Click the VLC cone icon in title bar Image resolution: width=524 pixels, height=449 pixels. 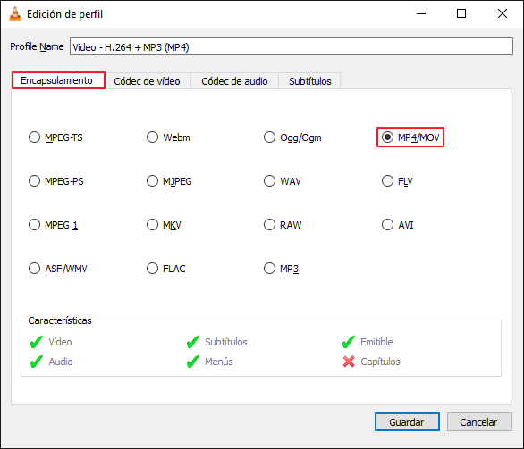(14, 13)
